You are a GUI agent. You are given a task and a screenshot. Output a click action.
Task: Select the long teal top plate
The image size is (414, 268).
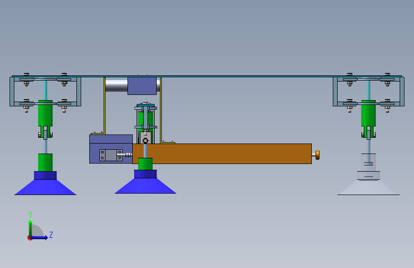(x=207, y=76)
